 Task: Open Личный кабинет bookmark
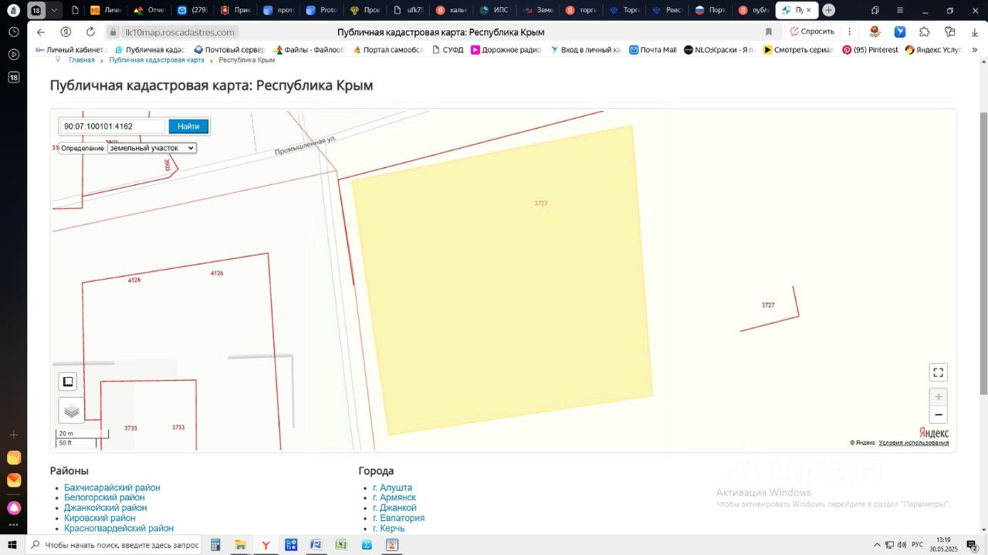click(x=69, y=49)
